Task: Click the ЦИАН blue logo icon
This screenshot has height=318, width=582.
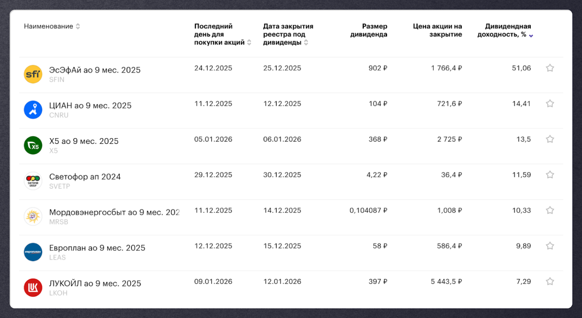Action: 33,110
